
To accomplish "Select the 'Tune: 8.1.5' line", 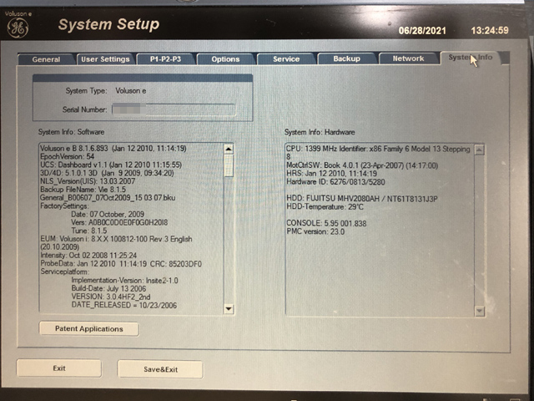I will 89,231.
